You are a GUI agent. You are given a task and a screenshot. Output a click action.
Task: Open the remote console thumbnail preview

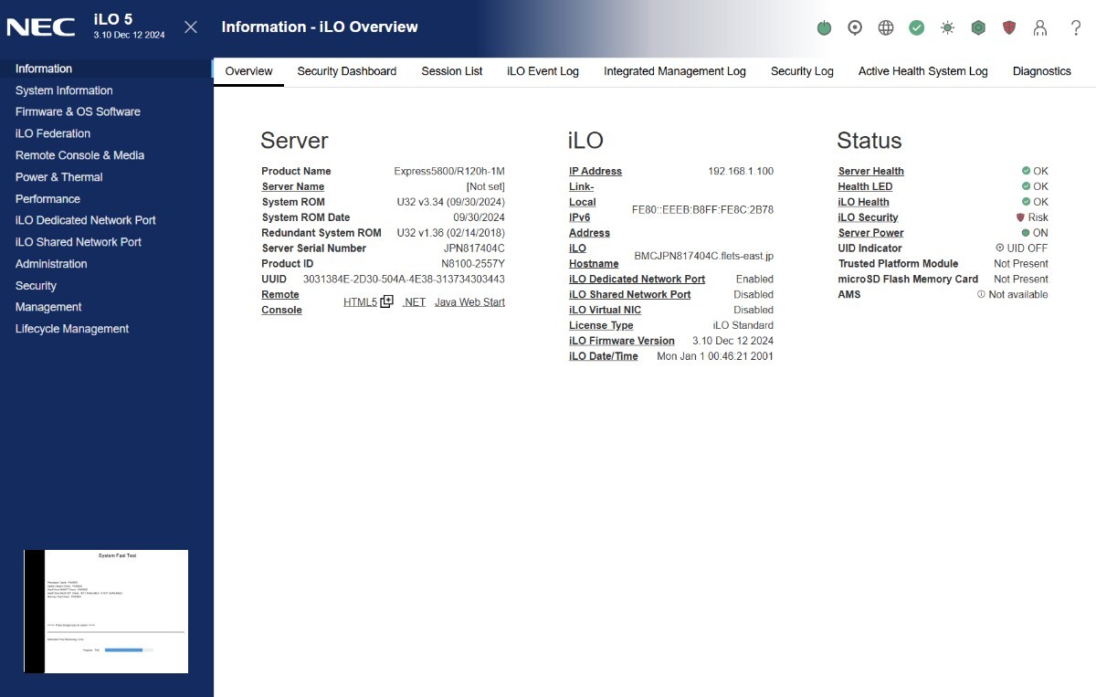click(106, 611)
